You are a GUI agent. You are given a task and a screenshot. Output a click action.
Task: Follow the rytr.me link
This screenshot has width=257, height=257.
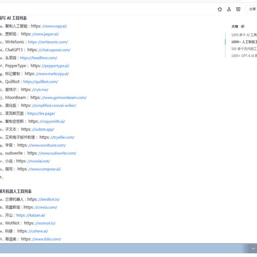[x=40, y=89]
